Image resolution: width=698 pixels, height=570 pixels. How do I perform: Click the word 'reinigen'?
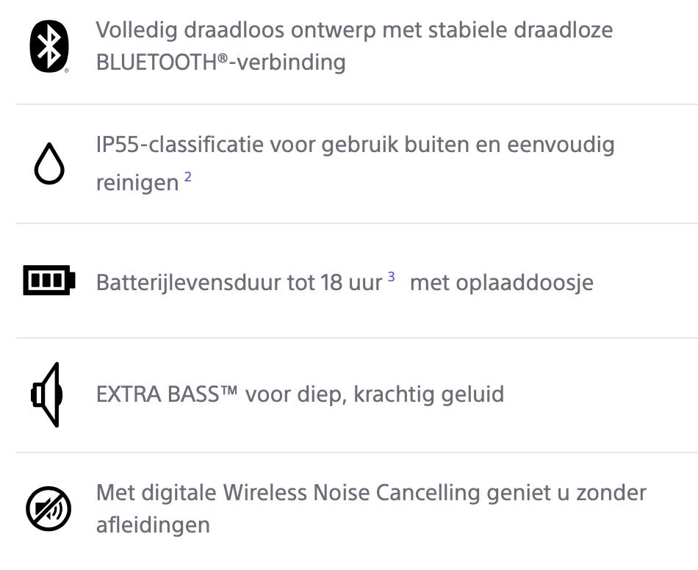pyautogui.click(x=137, y=182)
